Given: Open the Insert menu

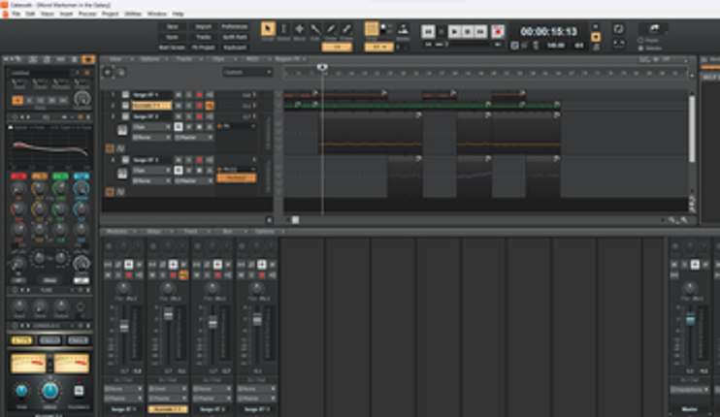Looking at the screenshot, I should click(x=66, y=14).
